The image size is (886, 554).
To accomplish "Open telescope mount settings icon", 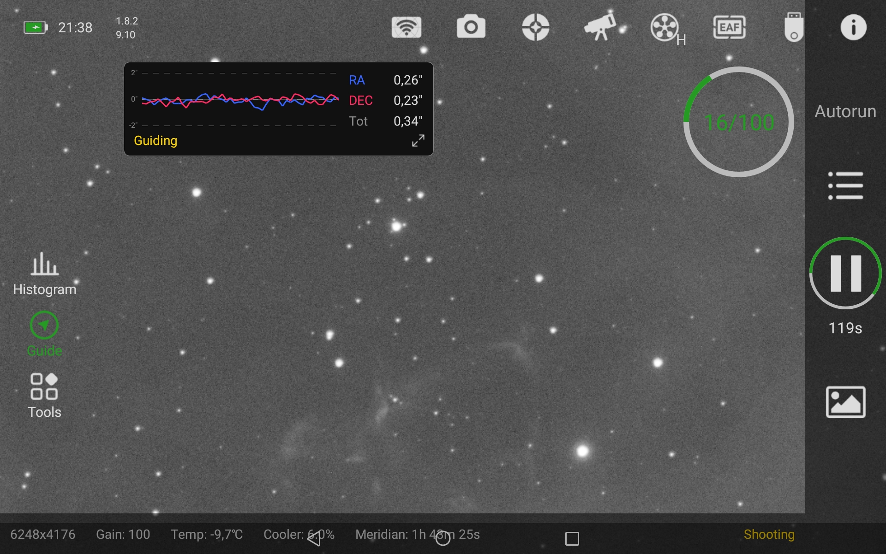I will pos(600,27).
